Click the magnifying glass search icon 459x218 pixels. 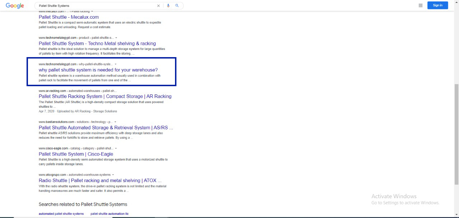click(x=177, y=6)
